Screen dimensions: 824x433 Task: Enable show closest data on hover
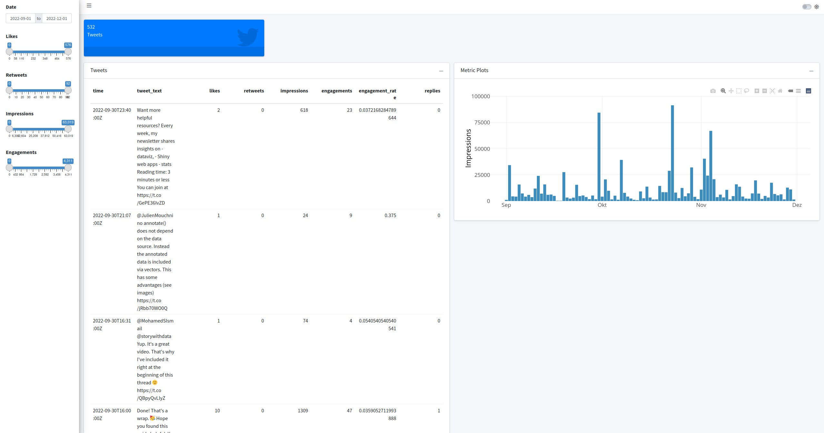[x=798, y=91]
